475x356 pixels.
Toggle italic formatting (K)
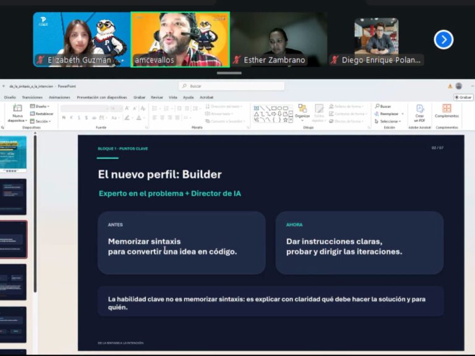(x=72, y=117)
